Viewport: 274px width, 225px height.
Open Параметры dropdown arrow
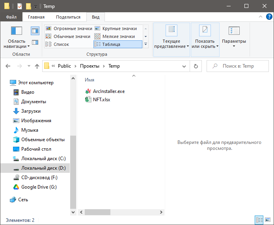pos(234,46)
